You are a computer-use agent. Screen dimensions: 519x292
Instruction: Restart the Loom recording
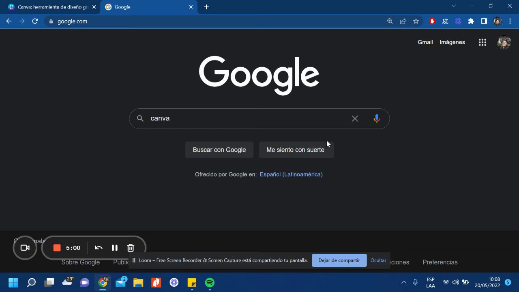point(99,248)
